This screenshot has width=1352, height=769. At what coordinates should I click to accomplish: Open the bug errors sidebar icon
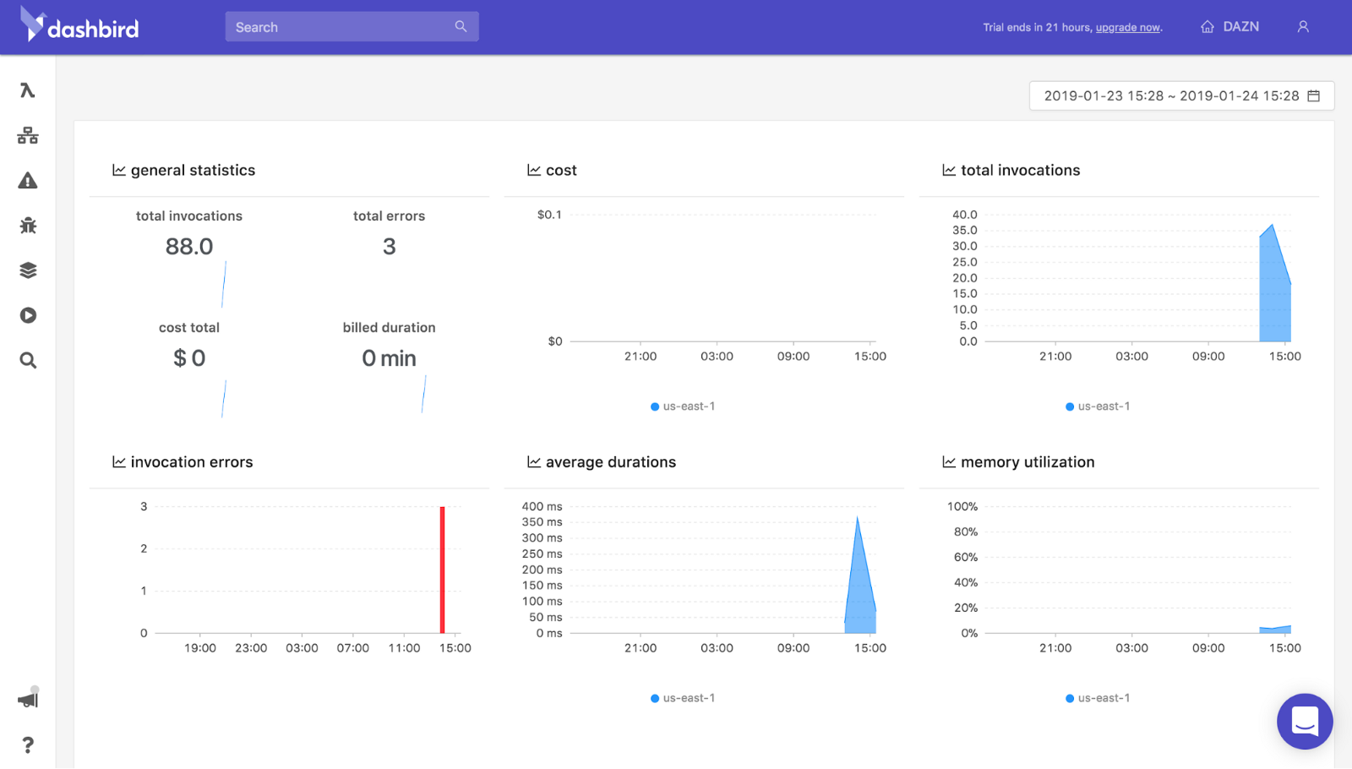tap(28, 226)
